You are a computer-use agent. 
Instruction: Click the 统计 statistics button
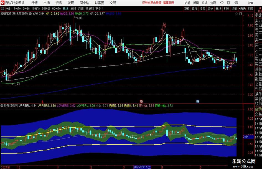pyautogui.click(x=210, y=9)
